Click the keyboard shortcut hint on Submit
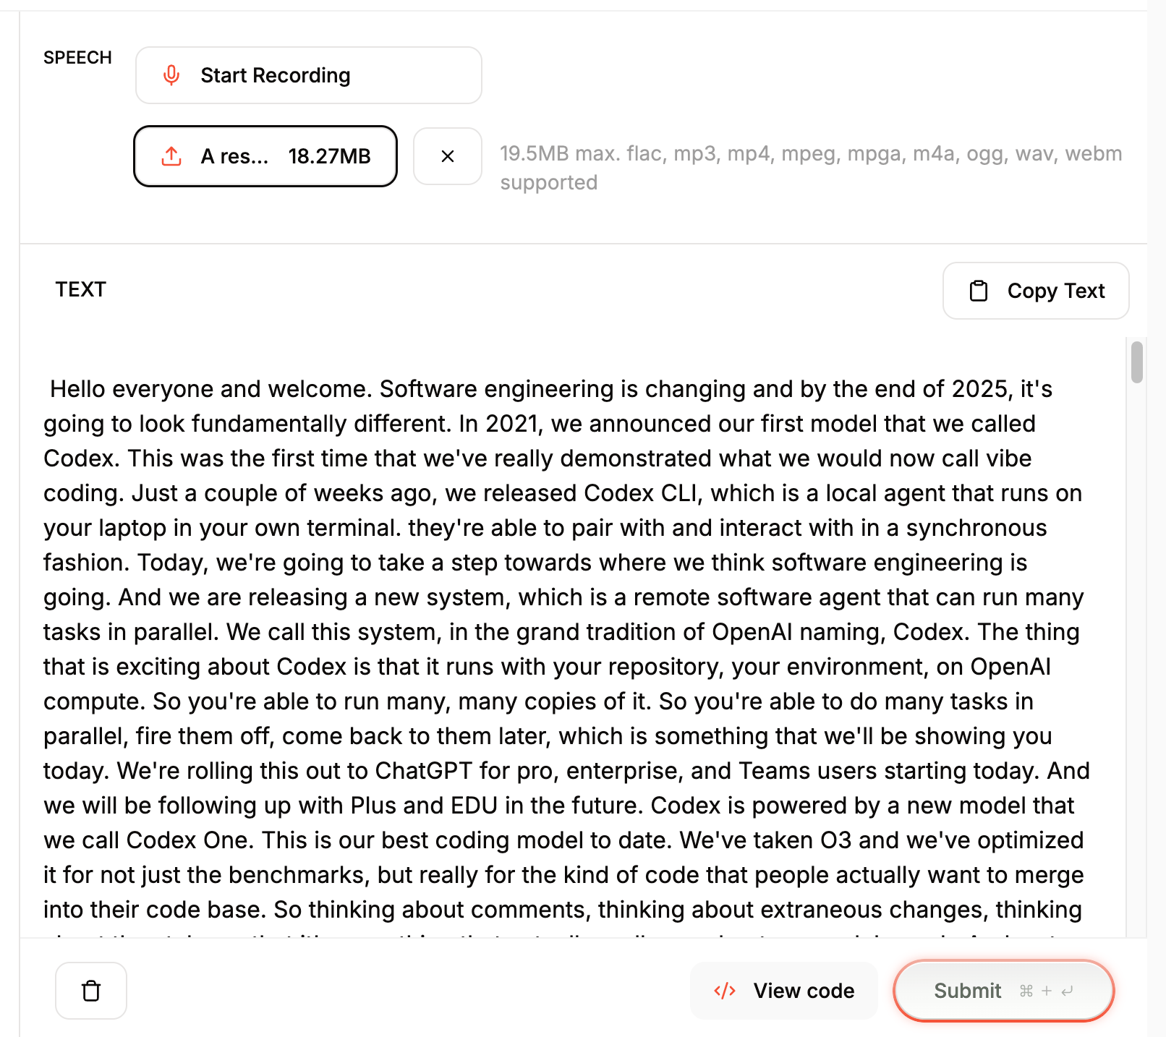Screen dimensions: 1166x1037 1046,991
